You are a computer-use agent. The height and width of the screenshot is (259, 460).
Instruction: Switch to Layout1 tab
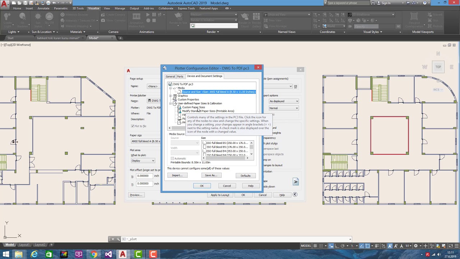point(24,245)
